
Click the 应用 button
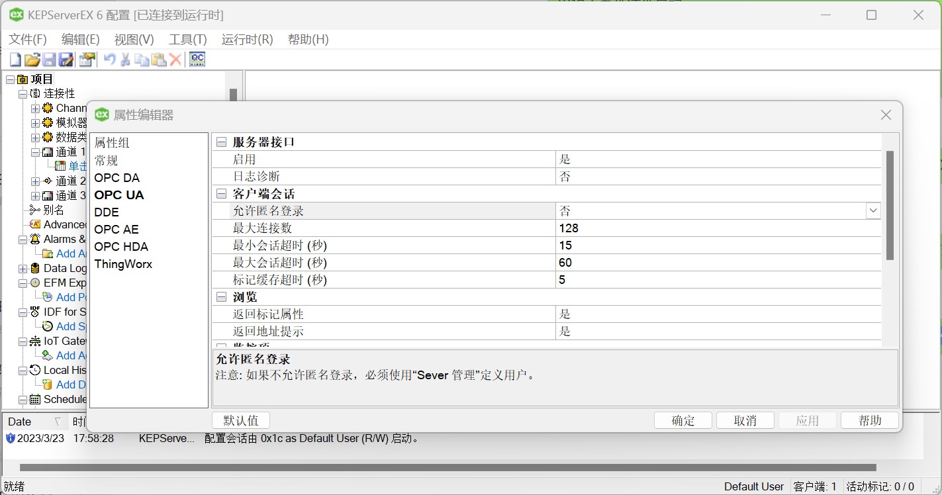point(807,420)
